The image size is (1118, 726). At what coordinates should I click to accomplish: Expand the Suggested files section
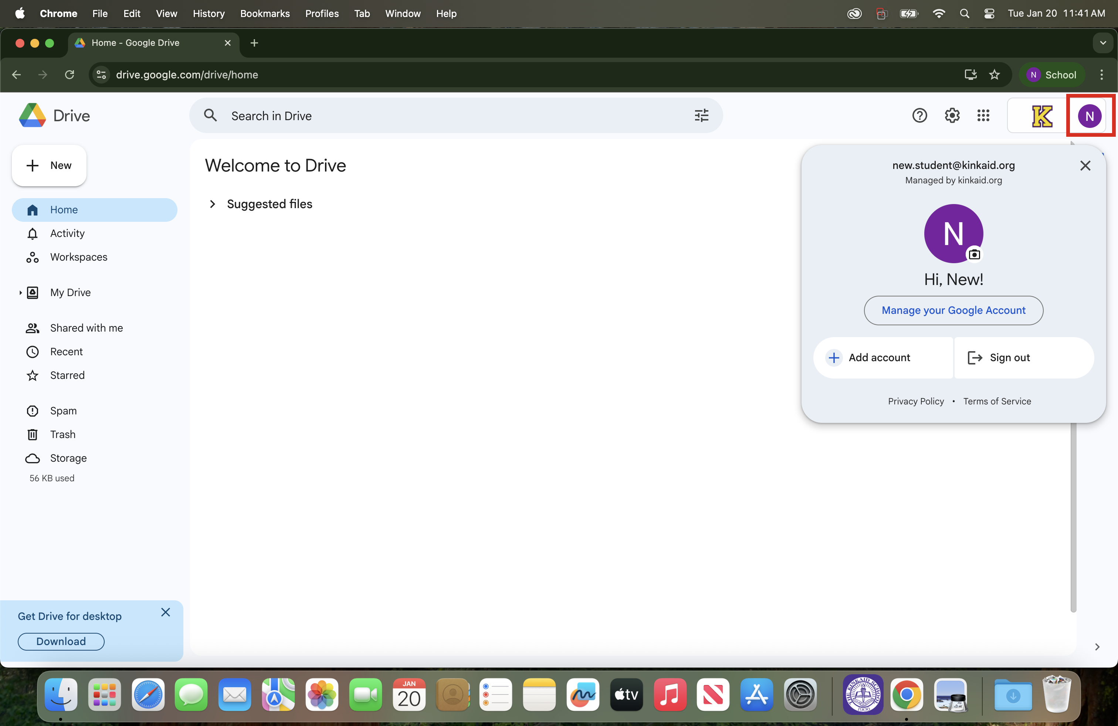click(212, 204)
